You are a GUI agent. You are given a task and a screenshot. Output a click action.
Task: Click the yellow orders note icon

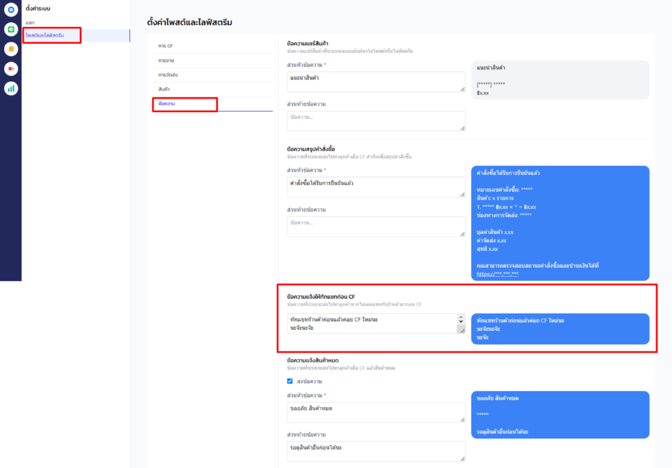(x=10, y=49)
